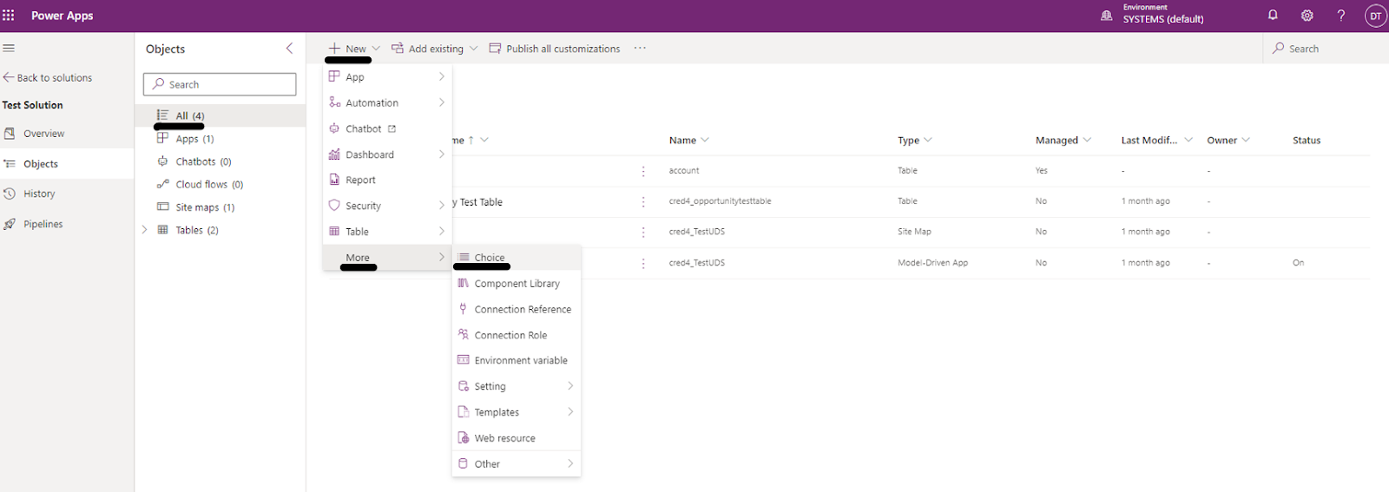Collapse the Objects panel with chevron

pyautogui.click(x=289, y=49)
